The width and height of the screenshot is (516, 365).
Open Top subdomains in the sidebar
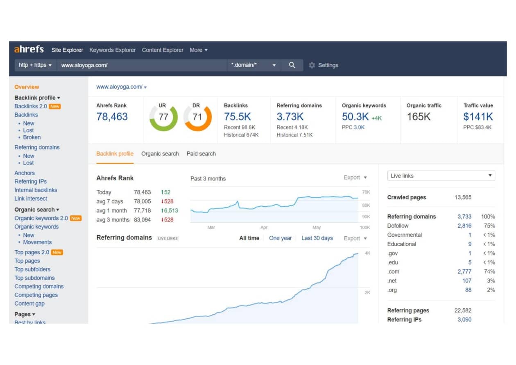tap(35, 278)
